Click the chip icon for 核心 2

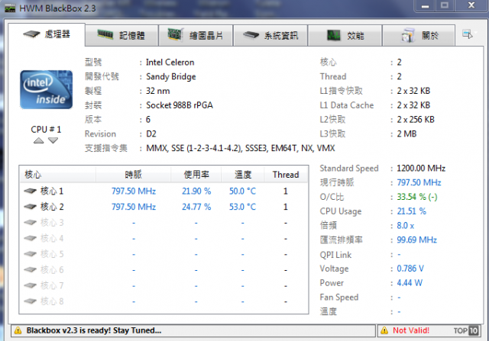coord(31,207)
